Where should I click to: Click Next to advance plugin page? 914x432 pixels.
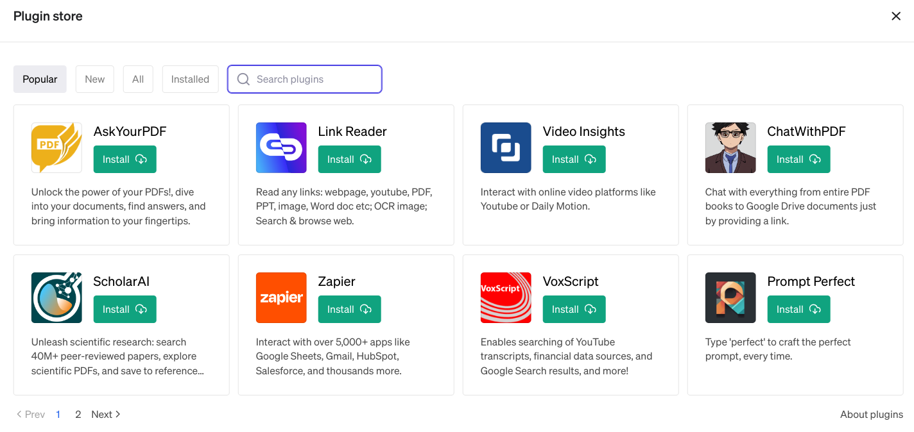coord(106,415)
